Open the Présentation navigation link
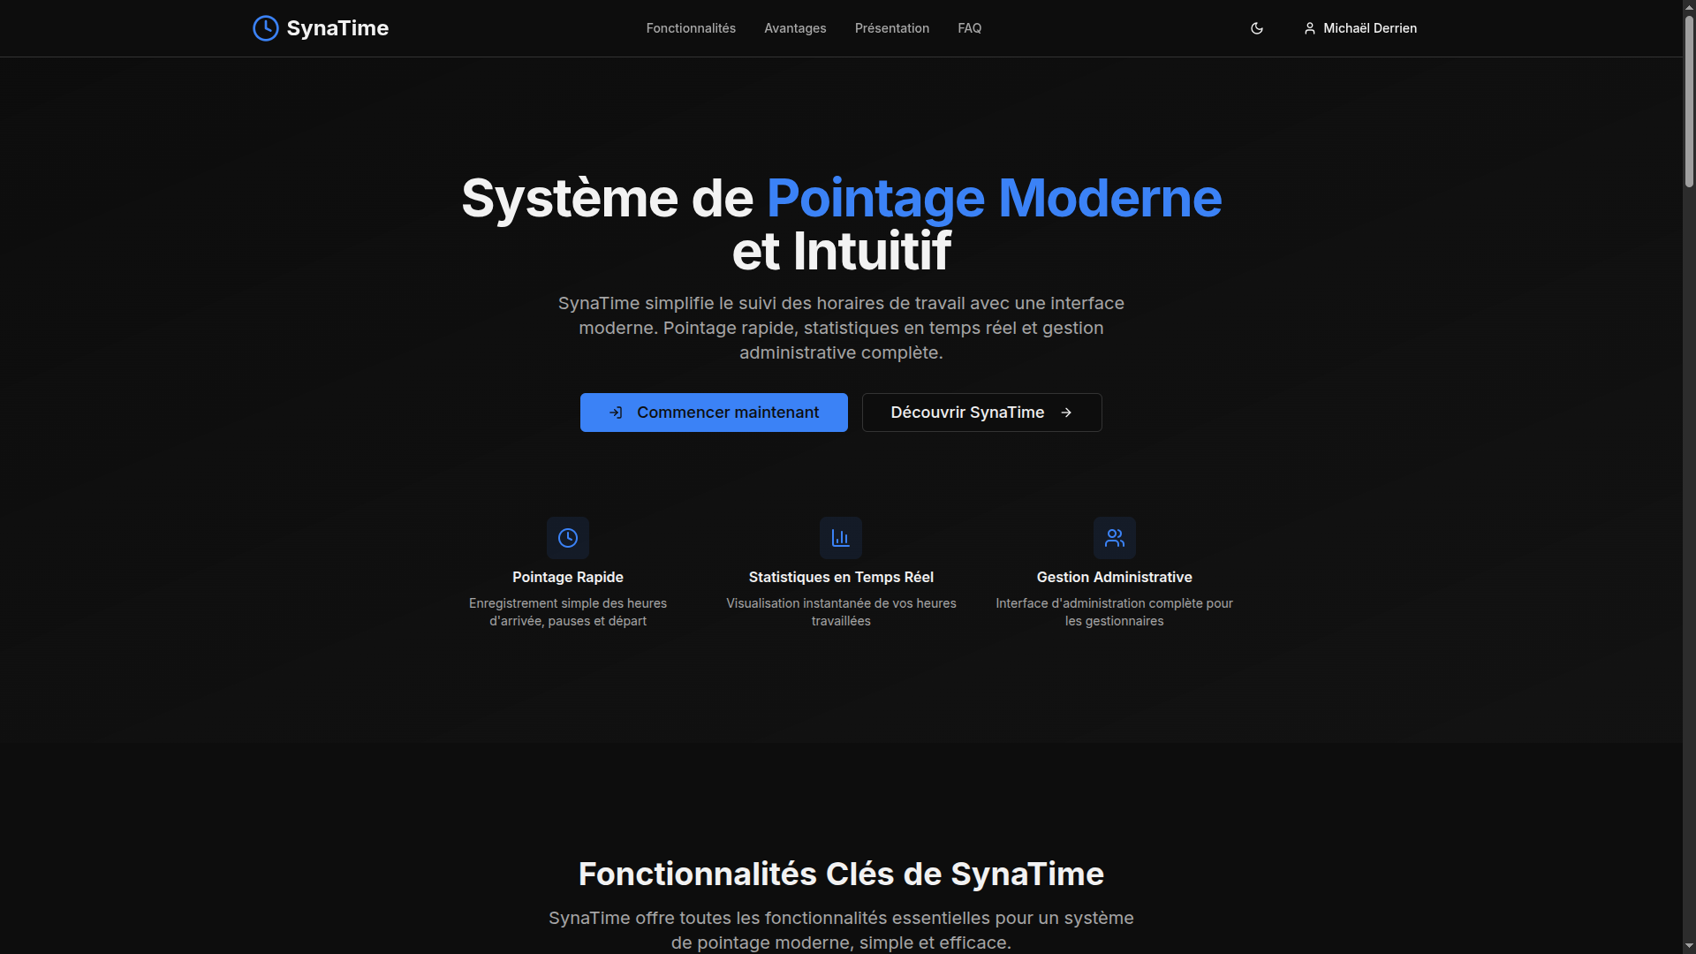Screen dimensions: 1696x954 point(892,28)
